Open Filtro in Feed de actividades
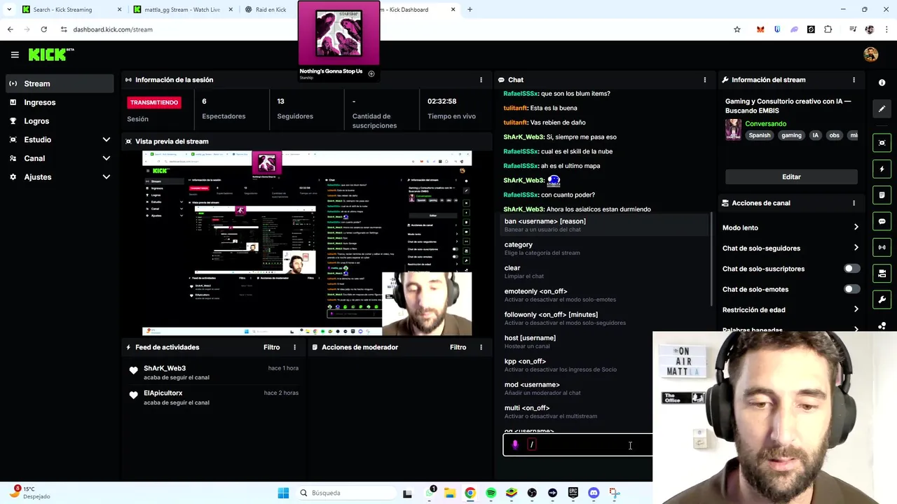Image resolution: width=897 pixels, height=504 pixels. tap(271, 347)
